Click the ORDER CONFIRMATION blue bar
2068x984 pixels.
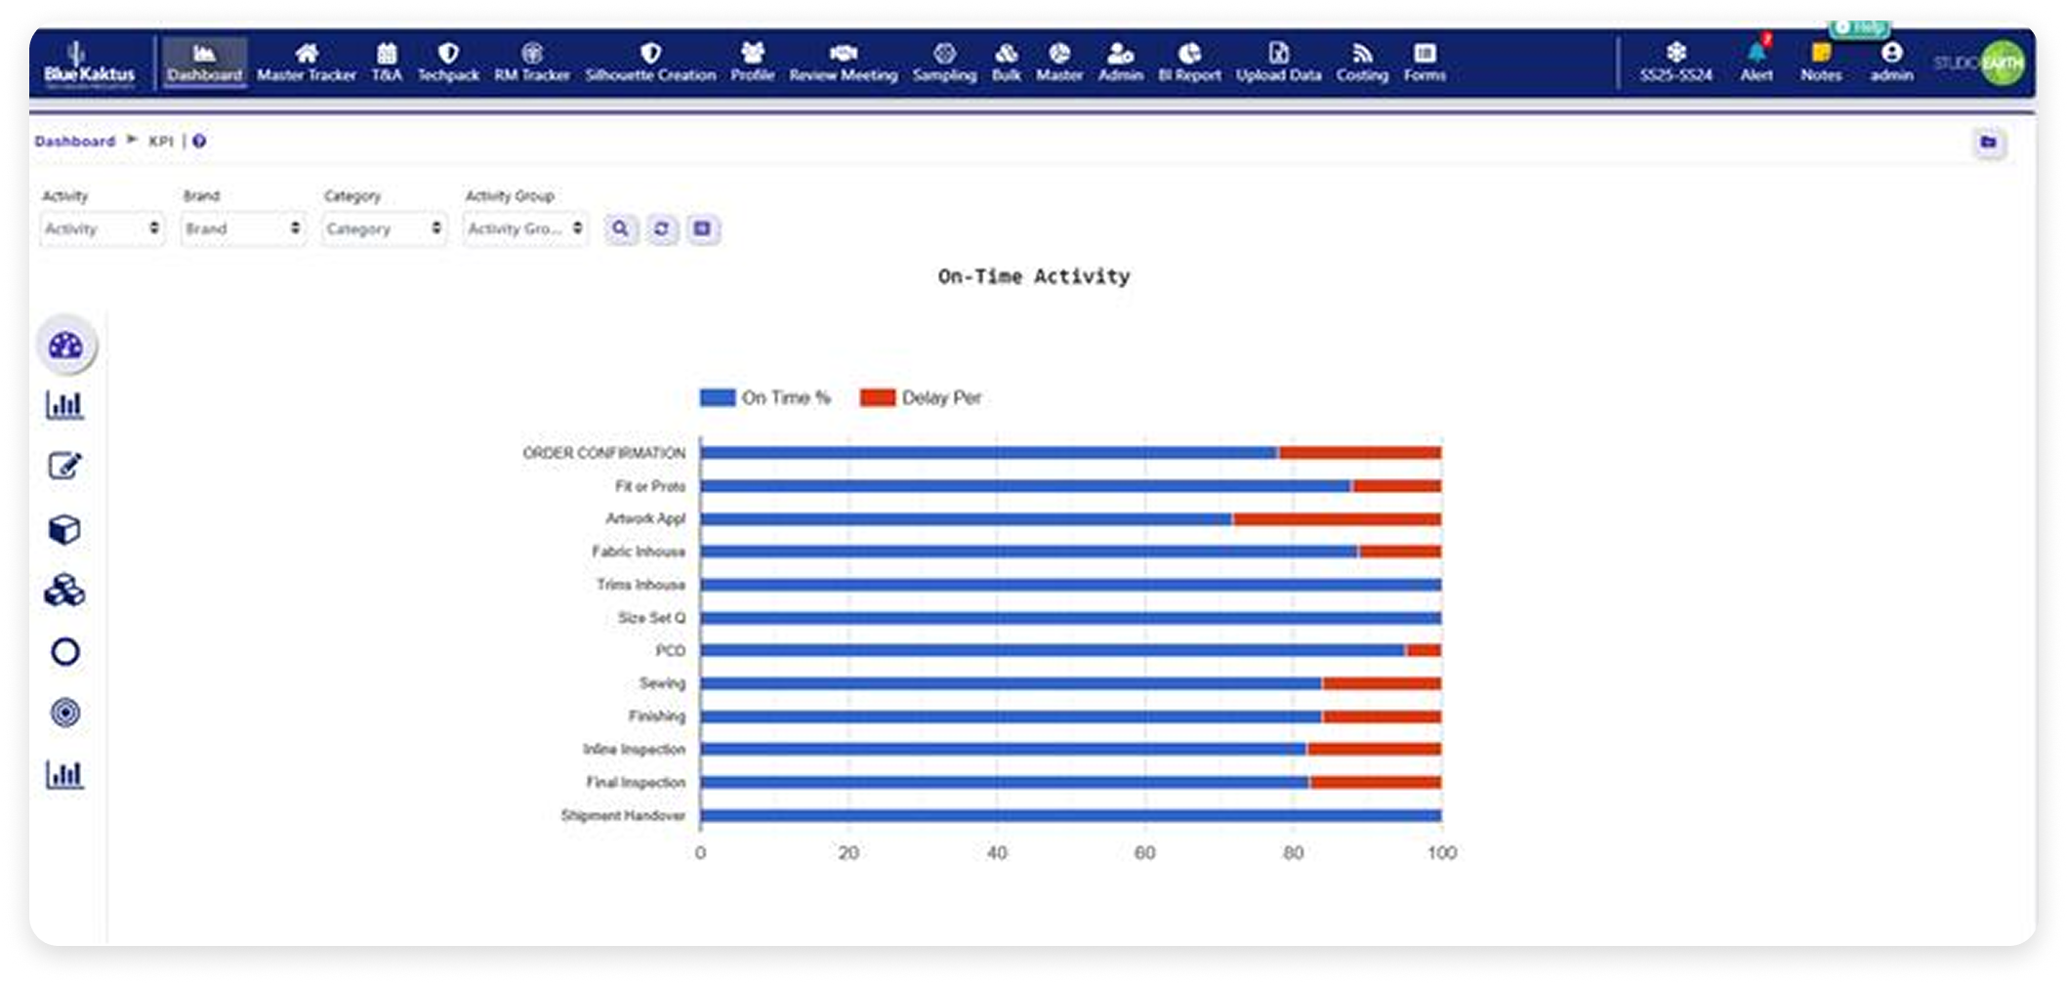click(x=988, y=453)
